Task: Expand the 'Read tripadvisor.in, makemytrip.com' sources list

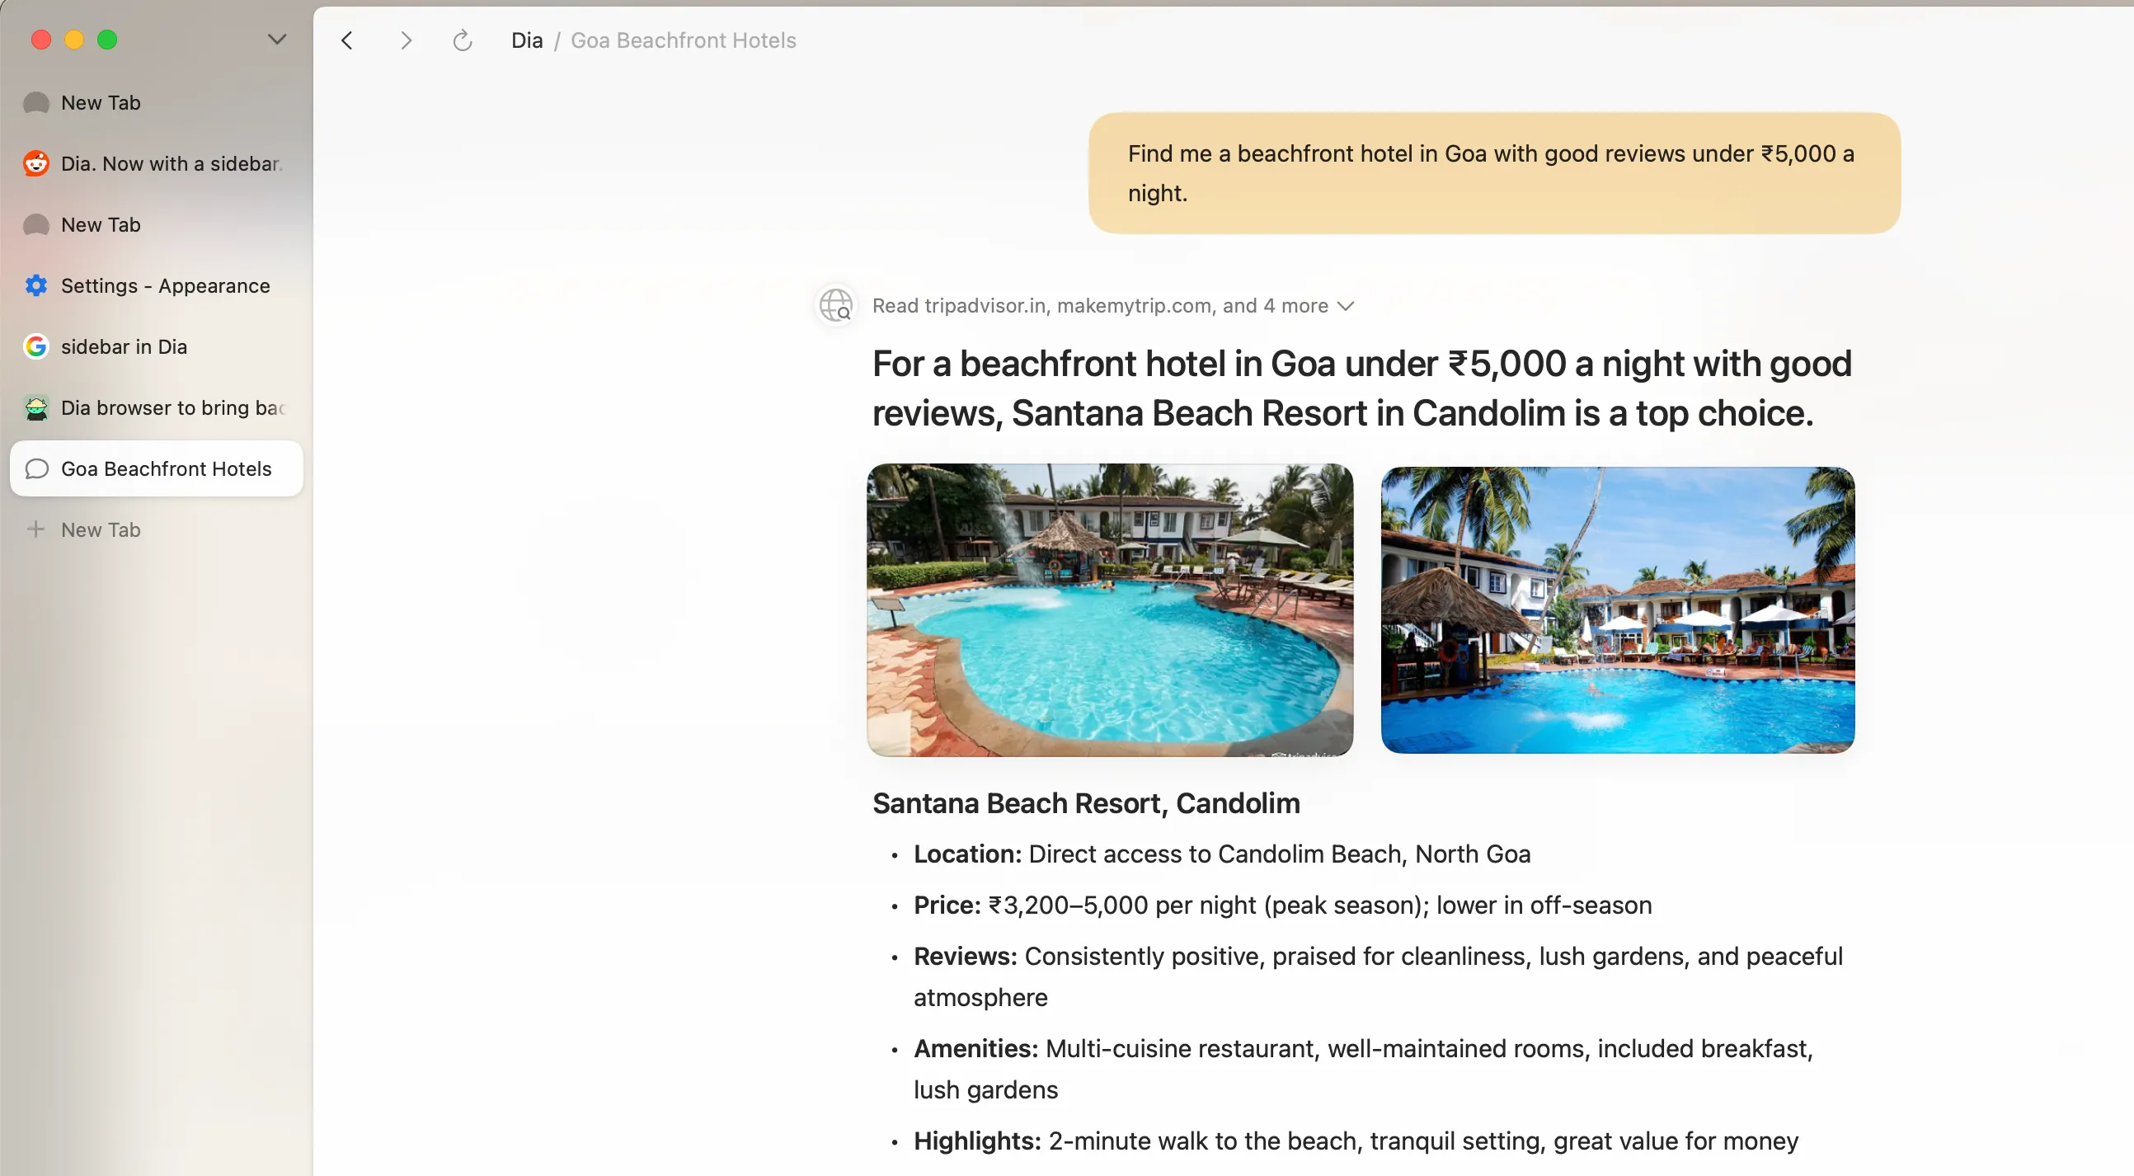Action: point(1113,306)
